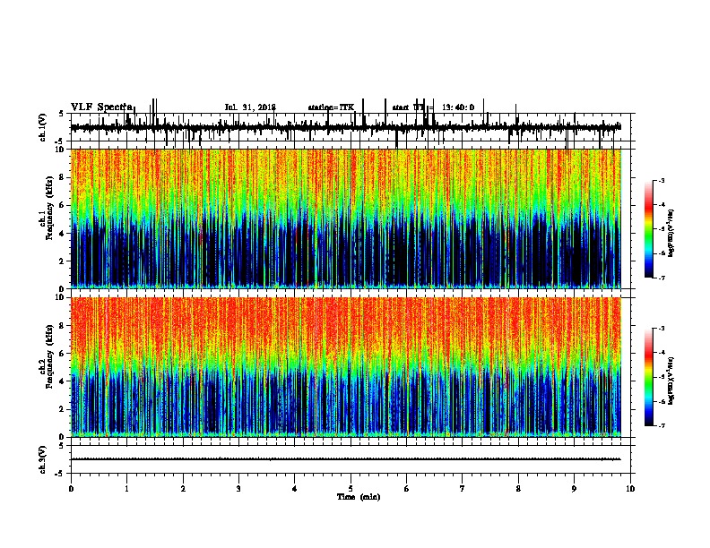
Task: Click the '-3' label on ch.1 color bar
Action: [x=662, y=180]
